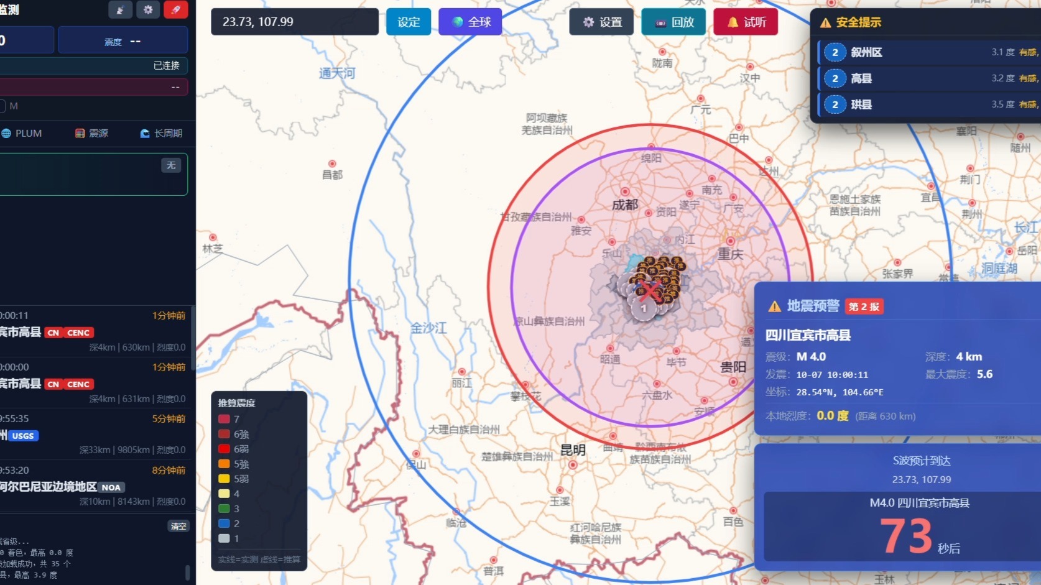
Task: Click the 昌都 city marker on the map
Action: click(x=332, y=164)
